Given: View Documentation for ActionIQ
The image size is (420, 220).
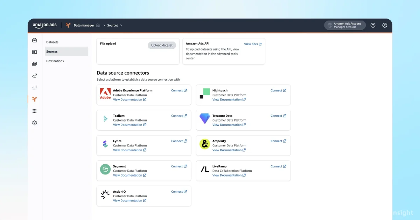Looking at the screenshot, I should coord(129,200).
